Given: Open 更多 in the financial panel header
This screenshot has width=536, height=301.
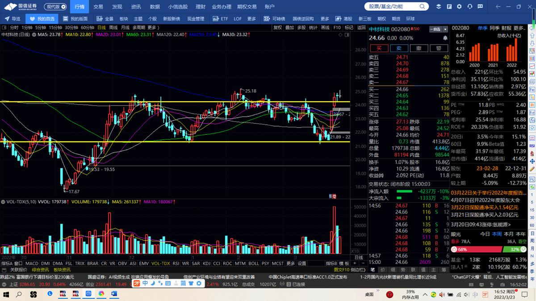Looking at the screenshot, I should [x=520, y=28].
